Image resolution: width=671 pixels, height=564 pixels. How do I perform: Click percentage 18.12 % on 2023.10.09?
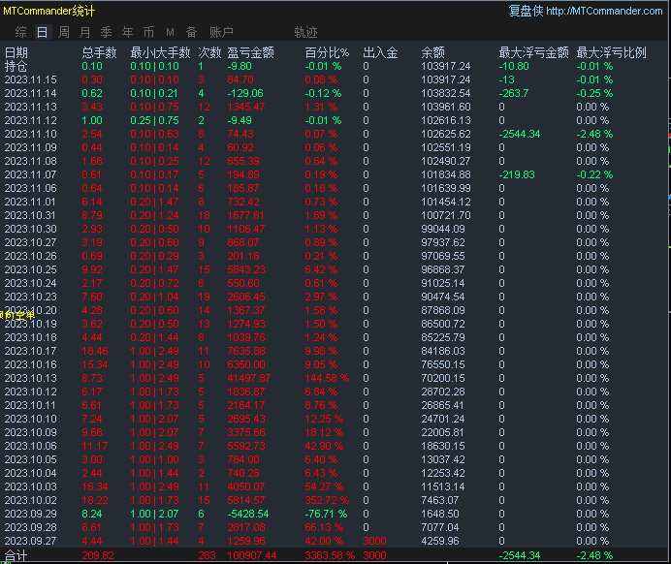point(324,433)
